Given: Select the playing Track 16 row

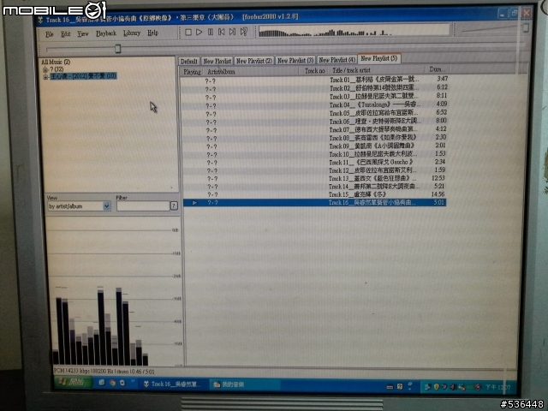Looking at the screenshot, I should coord(314,202).
